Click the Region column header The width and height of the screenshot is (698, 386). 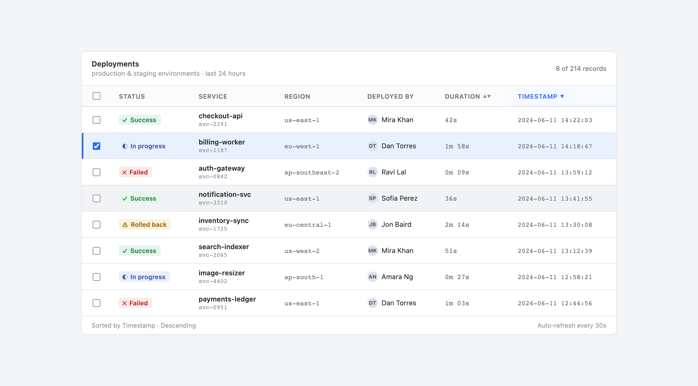pyautogui.click(x=297, y=96)
